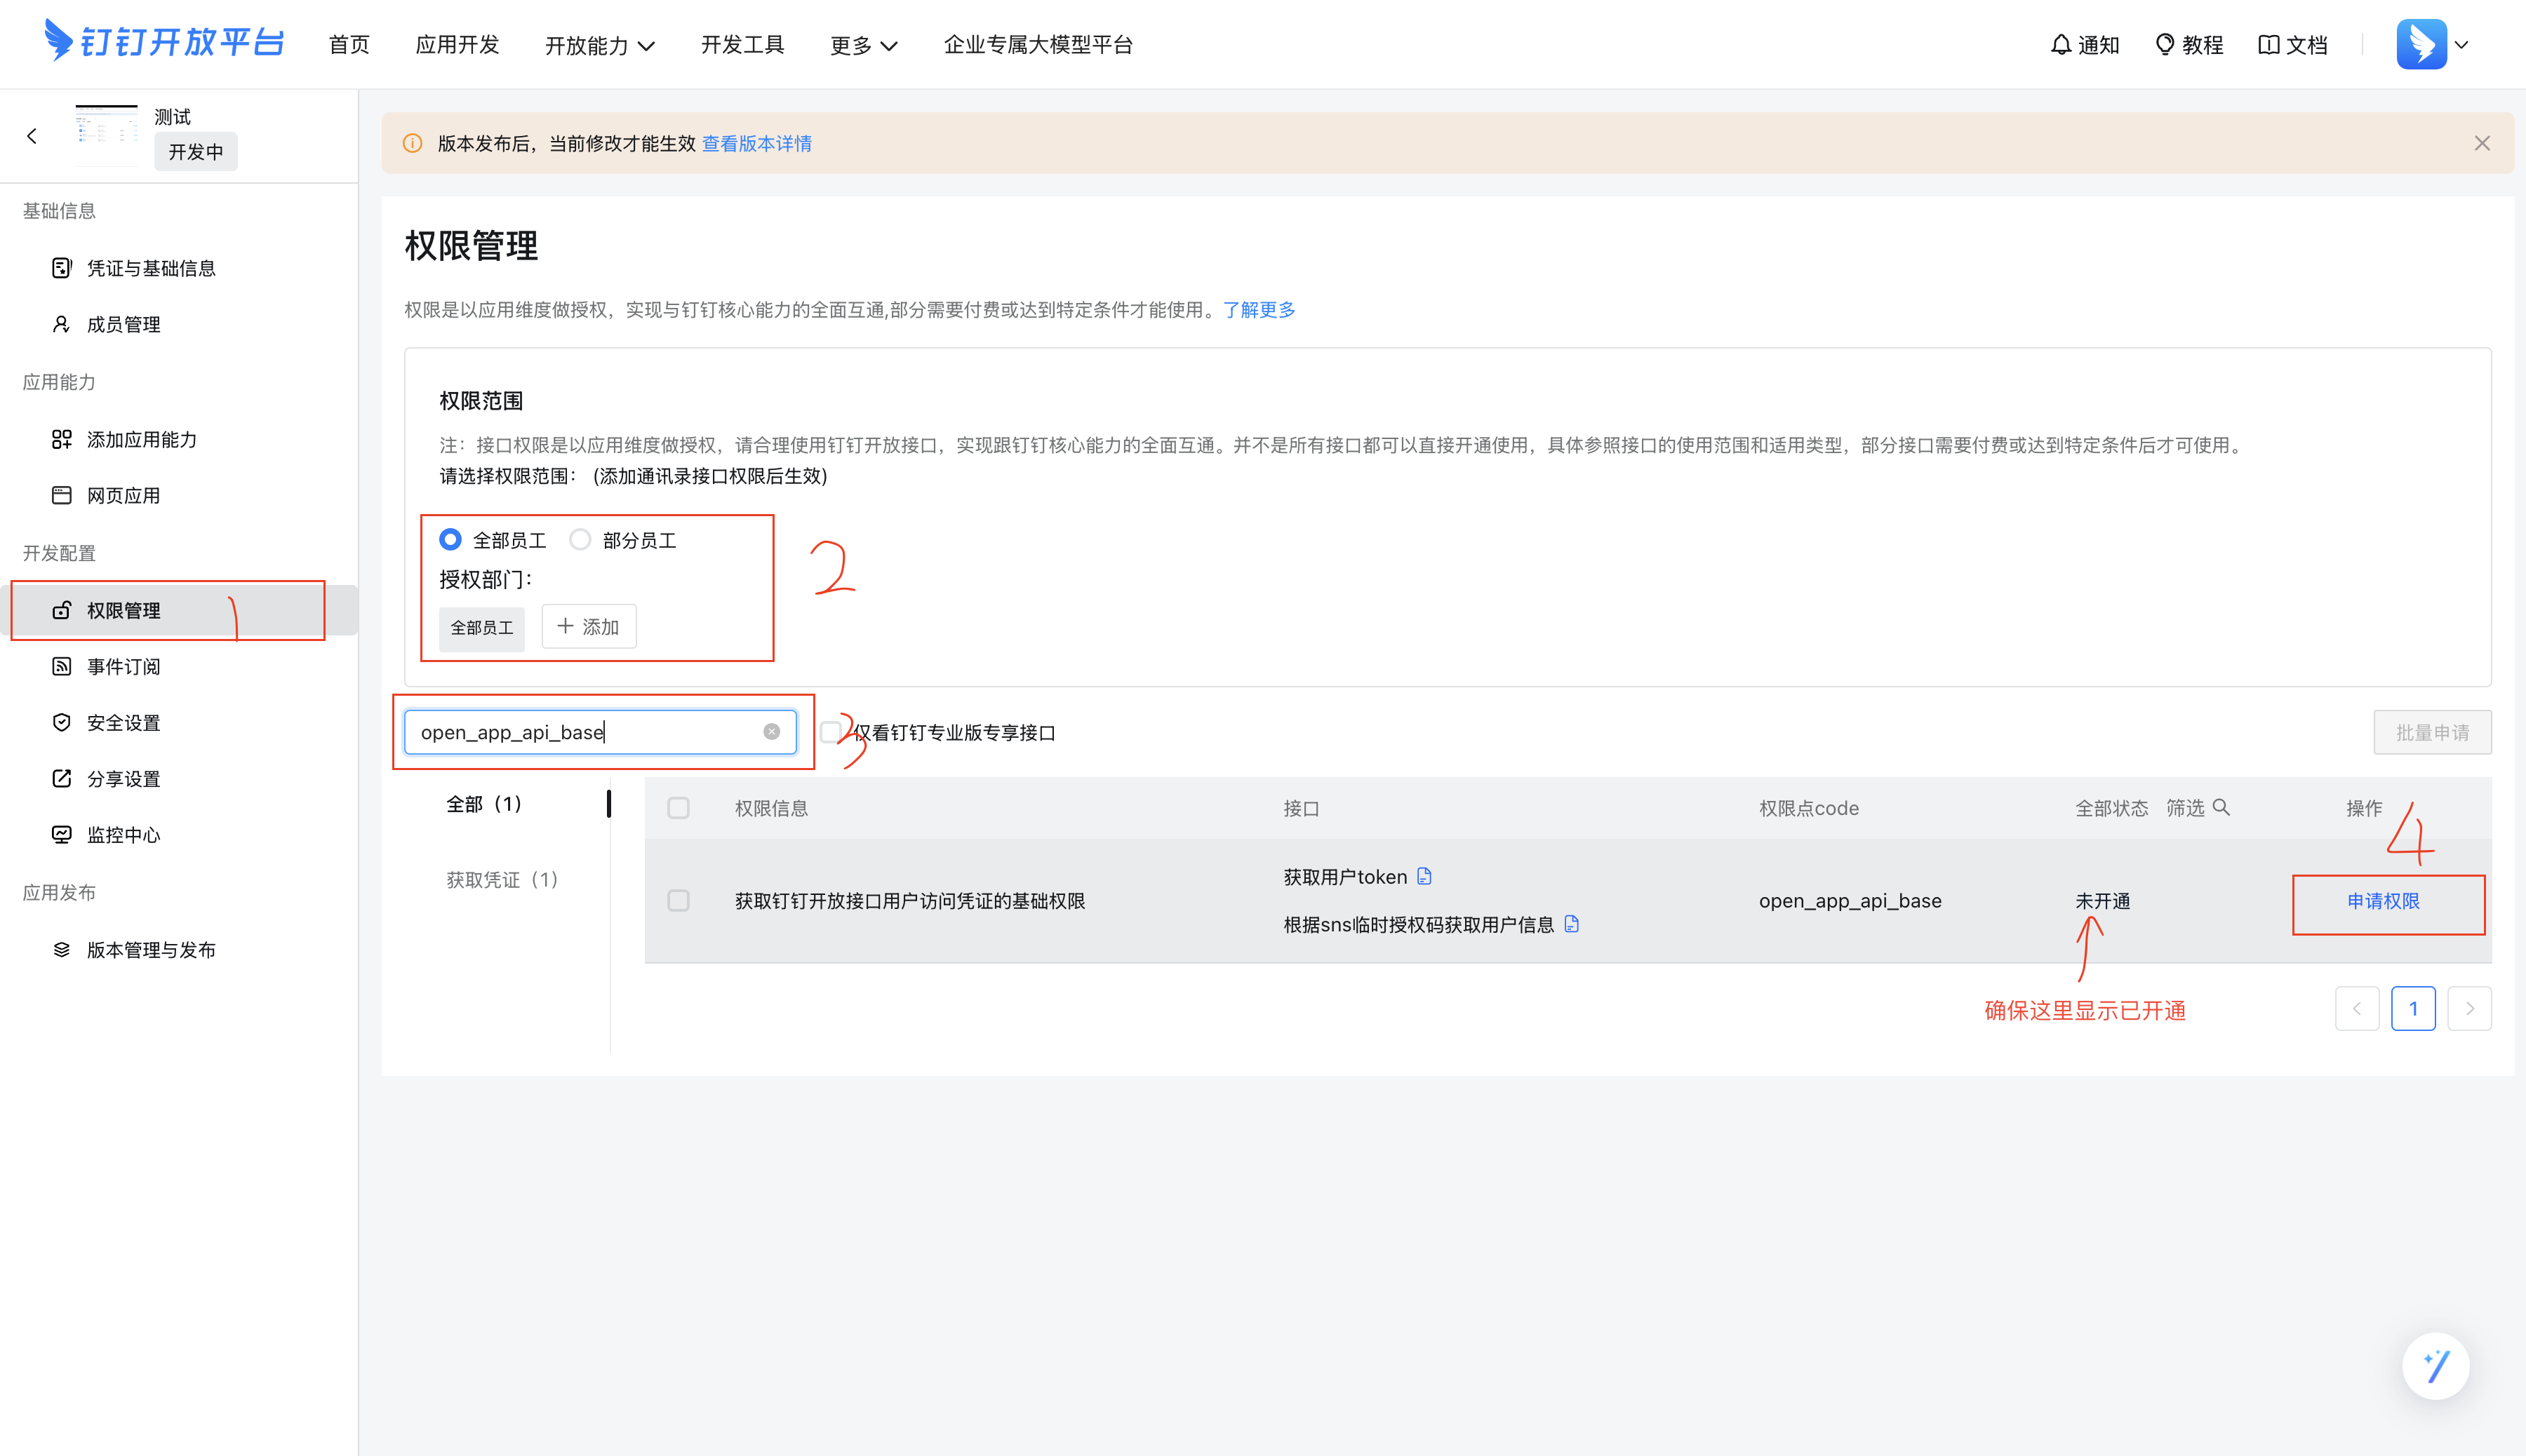Click the user avatar icon
This screenshot has width=2526, height=1456.
[x=2421, y=44]
